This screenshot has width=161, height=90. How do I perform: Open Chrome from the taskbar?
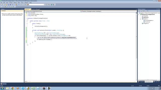coord(13,88)
